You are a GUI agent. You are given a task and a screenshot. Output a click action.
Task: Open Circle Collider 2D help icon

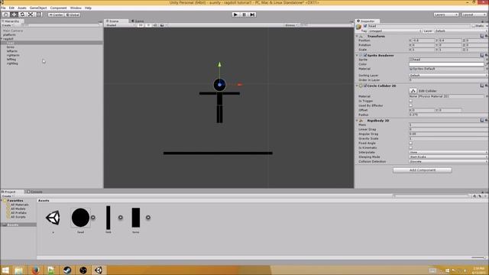click(482, 86)
